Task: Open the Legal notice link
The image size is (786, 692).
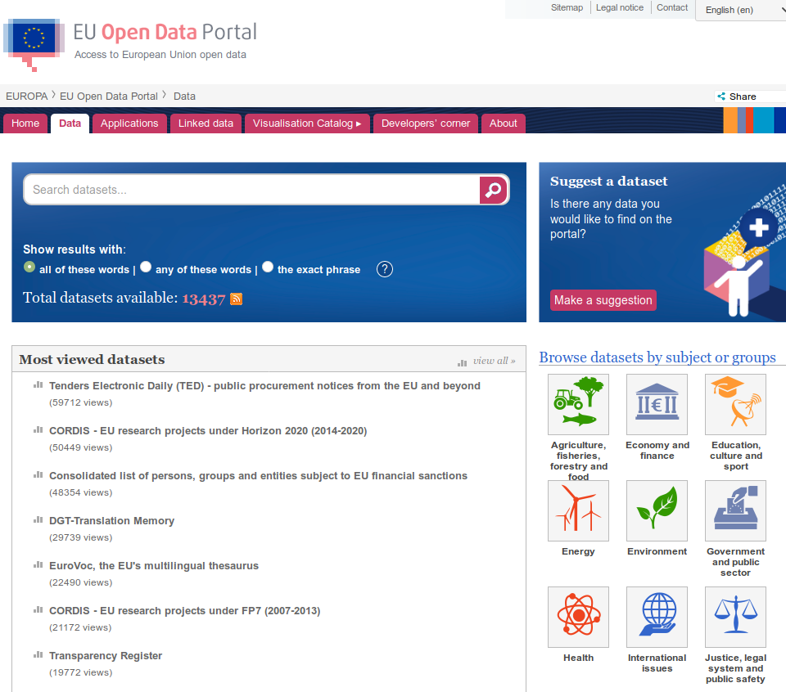Action: tap(620, 7)
